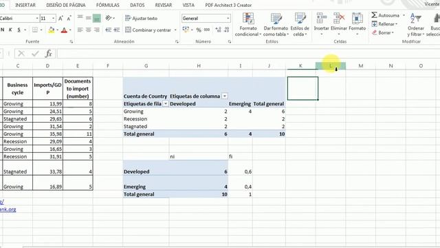Select cell with value 35,98
Viewport: 440px width, 248px height.
click(47, 134)
